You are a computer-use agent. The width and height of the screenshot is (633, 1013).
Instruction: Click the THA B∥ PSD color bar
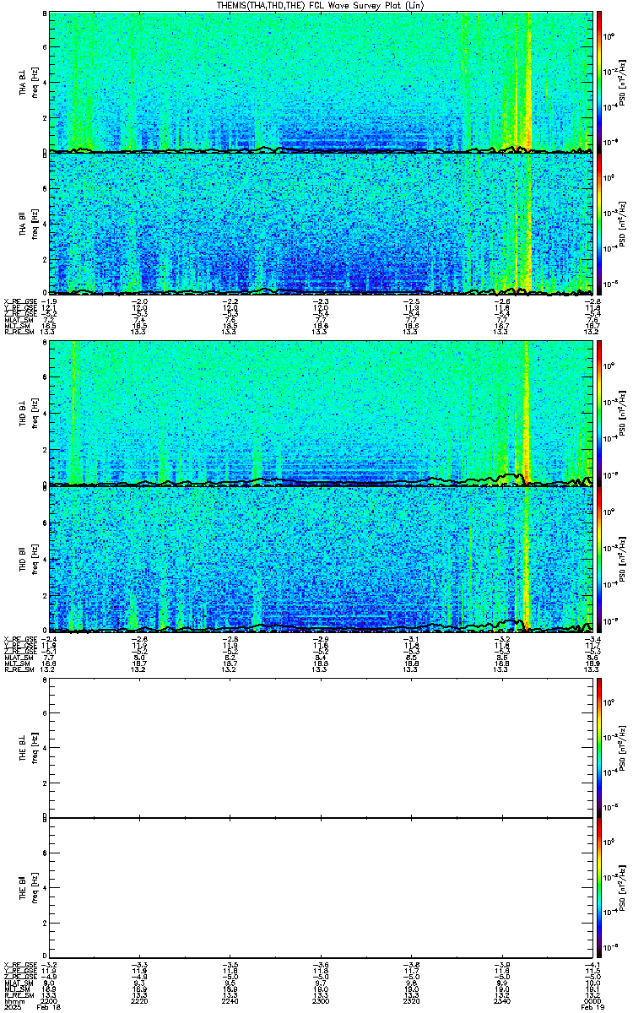(599, 224)
